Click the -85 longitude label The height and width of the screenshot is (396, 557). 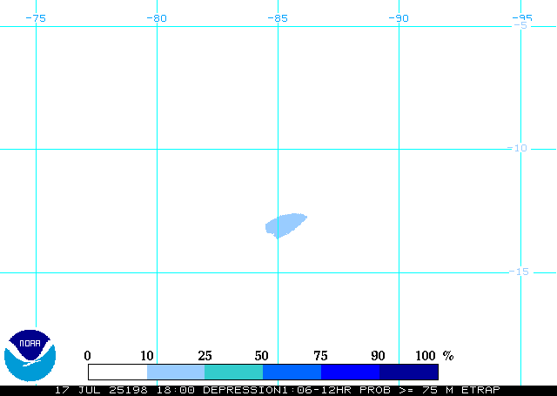[278, 18]
